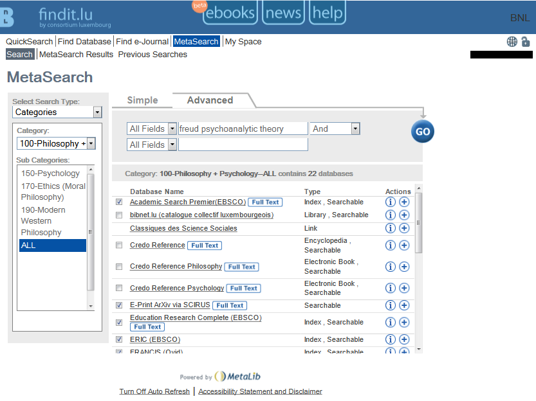Select 150-Psychology sub category

click(50, 174)
